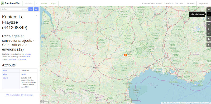Open the map key info icon
Viewport: 211px width, 104px height.
pos(209,29)
